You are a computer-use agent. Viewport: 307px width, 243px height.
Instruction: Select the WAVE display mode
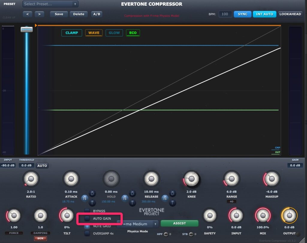pos(94,33)
